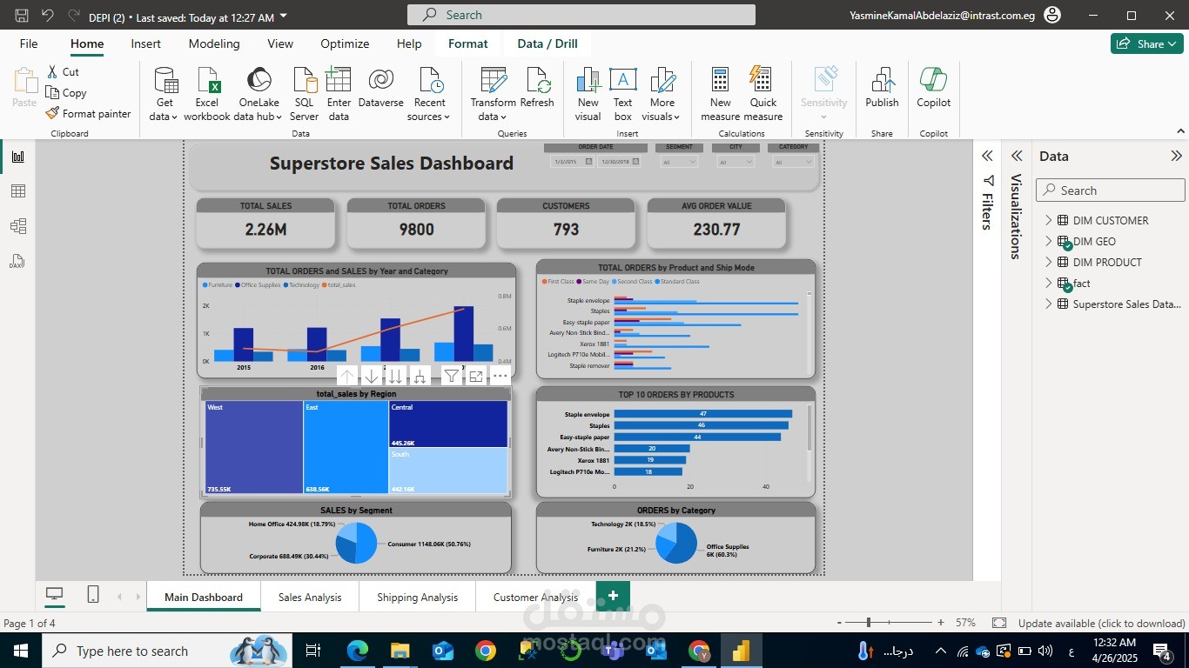This screenshot has height=668, width=1189.
Task: Click the zoom slider handle
Action: tap(869, 623)
